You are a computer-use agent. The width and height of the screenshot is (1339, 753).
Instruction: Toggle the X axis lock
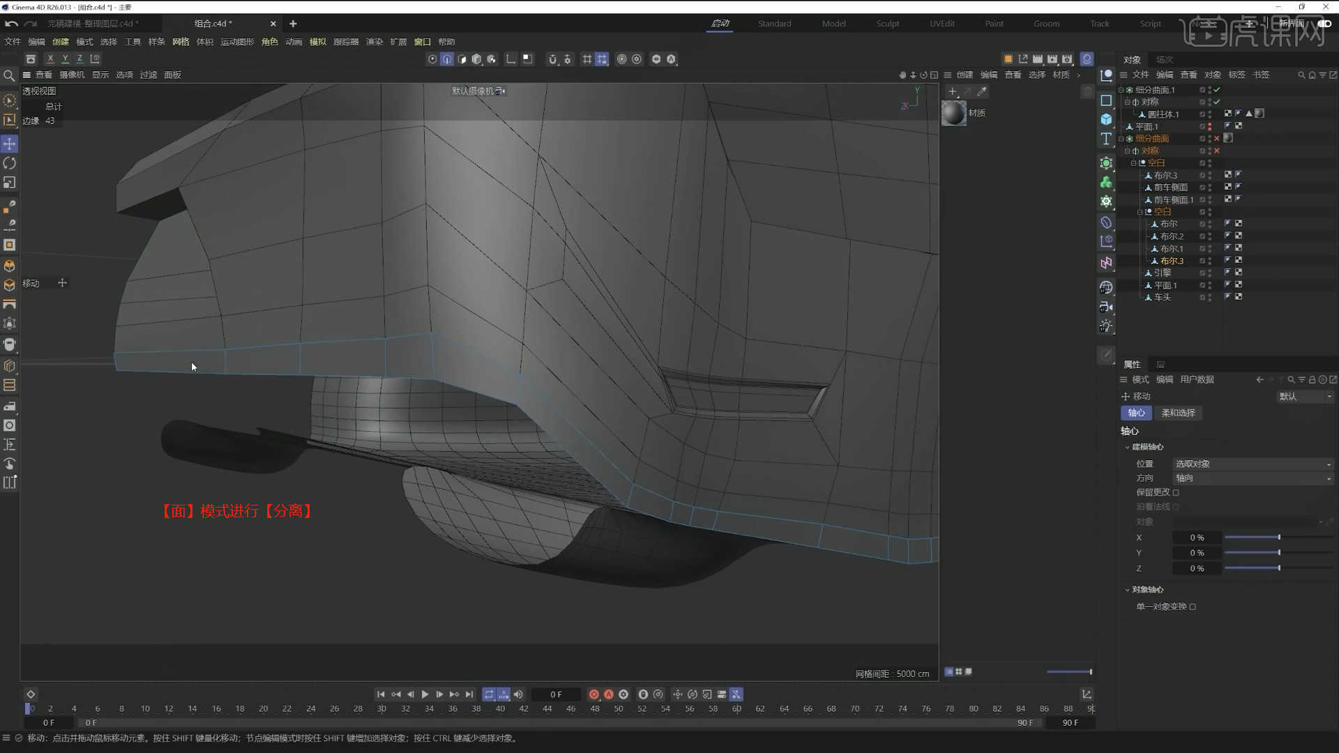tap(50, 59)
